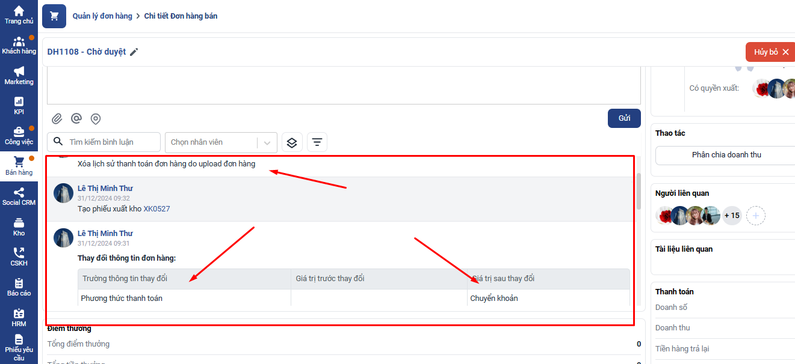The width and height of the screenshot is (795, 364).
Task: Open the Marketing module in sidebar
Action: pos(19,76)
